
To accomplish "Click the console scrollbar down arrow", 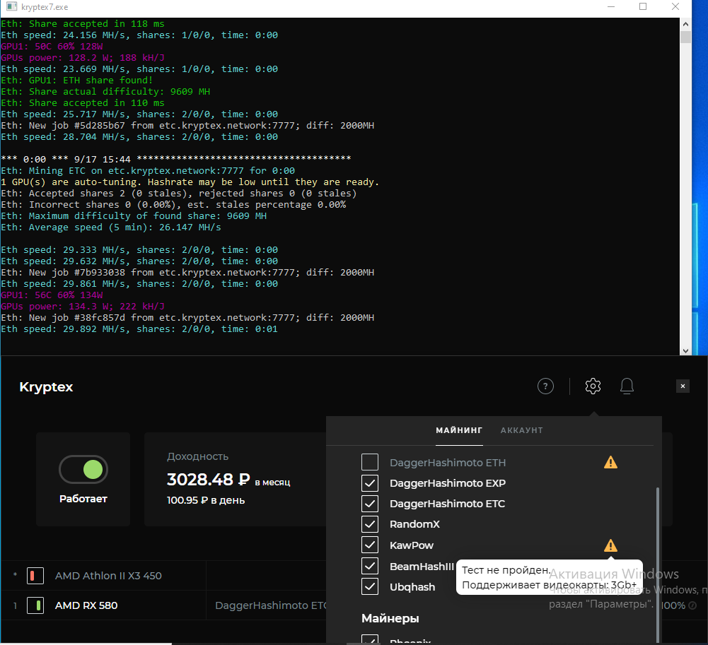I will 685,349.
